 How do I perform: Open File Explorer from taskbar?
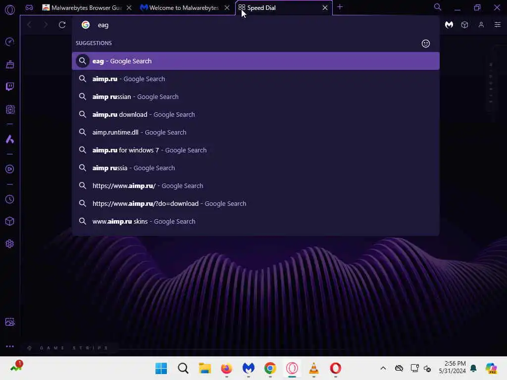[204, 368]
